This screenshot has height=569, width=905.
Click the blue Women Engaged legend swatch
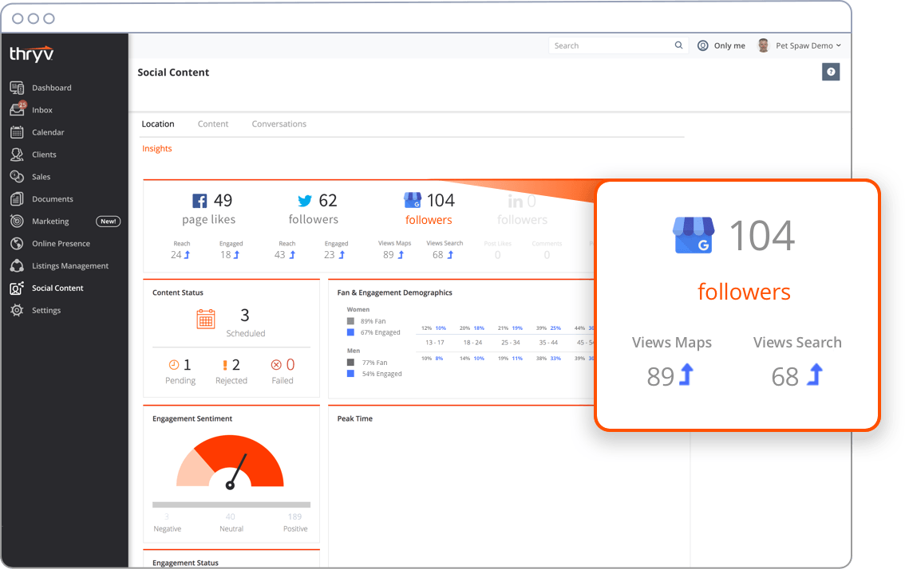(x=350, y=332)
